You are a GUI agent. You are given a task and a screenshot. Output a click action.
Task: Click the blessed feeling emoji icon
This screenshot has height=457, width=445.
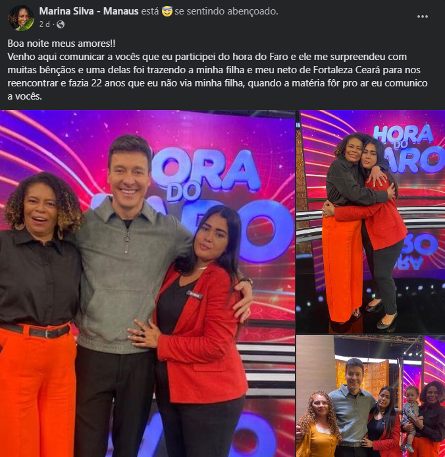[x=167, y=11]
